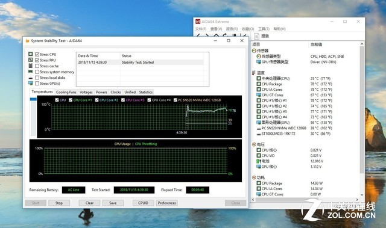Toggle CPU Core #3 graph checkbox
Image resolution: width=386 pixels, height=228 pixels.
click(x=123, y=100)
